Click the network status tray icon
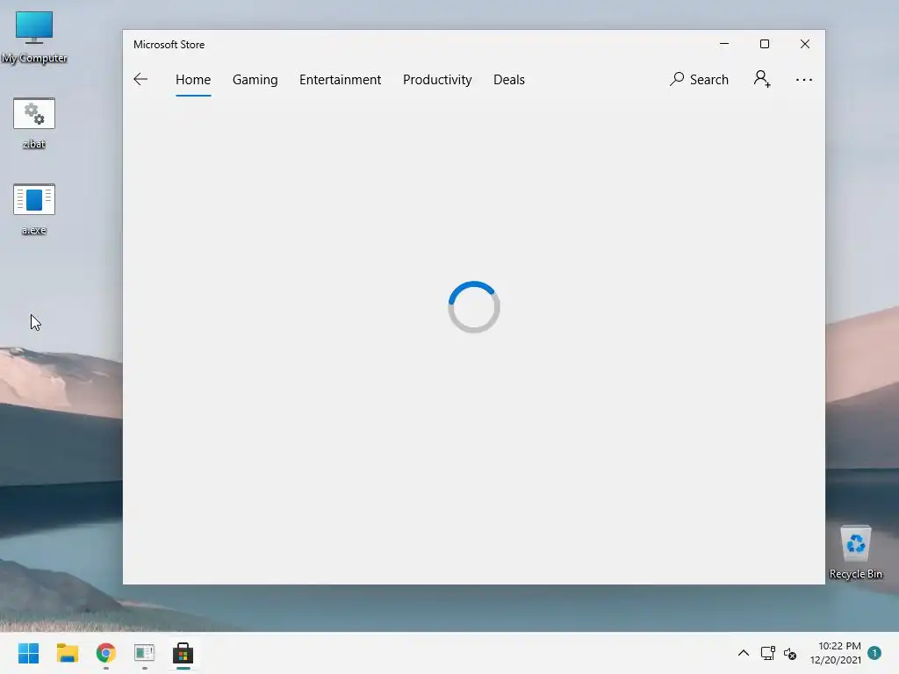This screenshot has width=899, height=674. pos(767,653)
